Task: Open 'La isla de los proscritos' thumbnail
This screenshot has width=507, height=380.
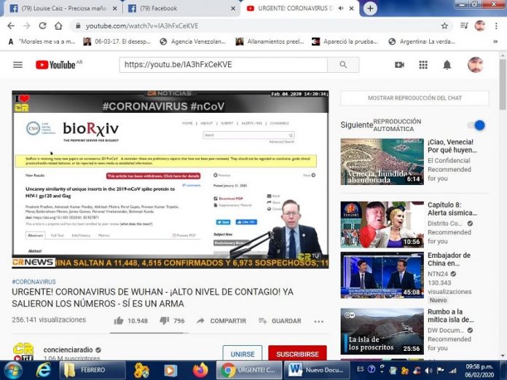Action: coord(382,331)
